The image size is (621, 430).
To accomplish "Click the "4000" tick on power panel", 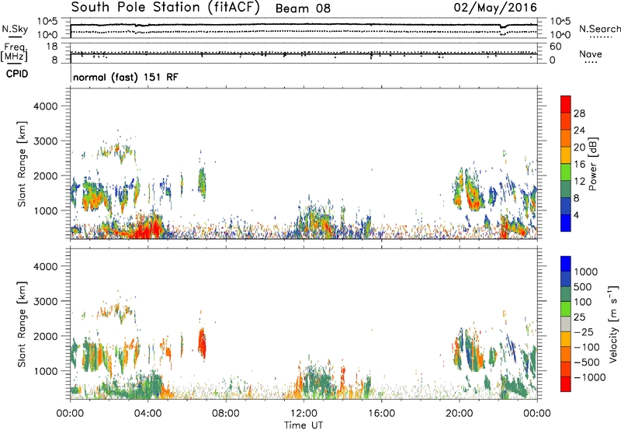I will point(46,106).
